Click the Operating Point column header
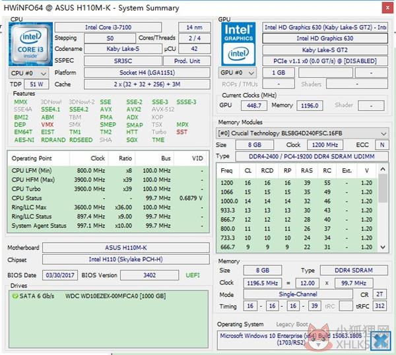Viewport: 396px width, 355px height. tap(38, 158)
